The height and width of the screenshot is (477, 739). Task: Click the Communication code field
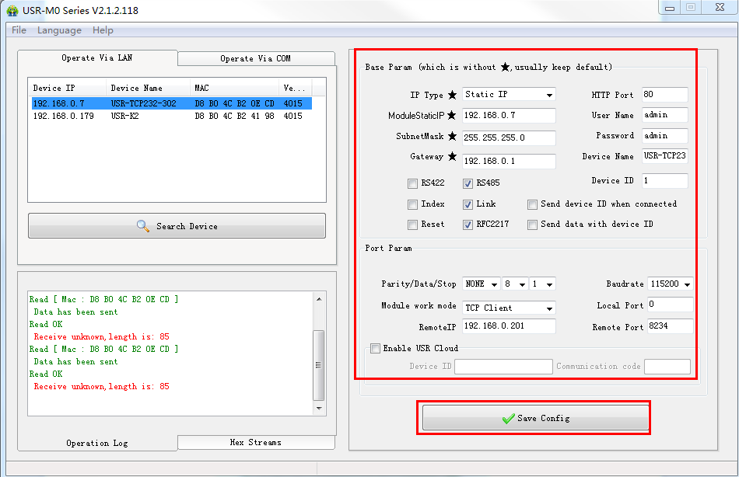point(667,367)
